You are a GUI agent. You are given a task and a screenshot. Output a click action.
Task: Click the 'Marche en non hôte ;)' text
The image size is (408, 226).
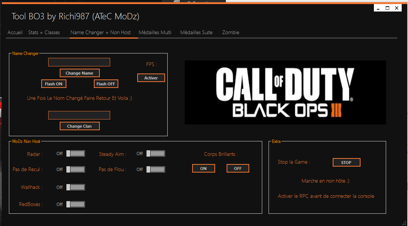click(326, 181)
